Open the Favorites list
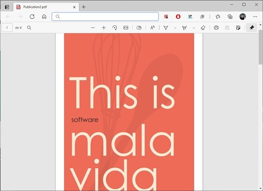Image resolution: width=263 pixels, height=191 pixels. click(x=218, y=17)
